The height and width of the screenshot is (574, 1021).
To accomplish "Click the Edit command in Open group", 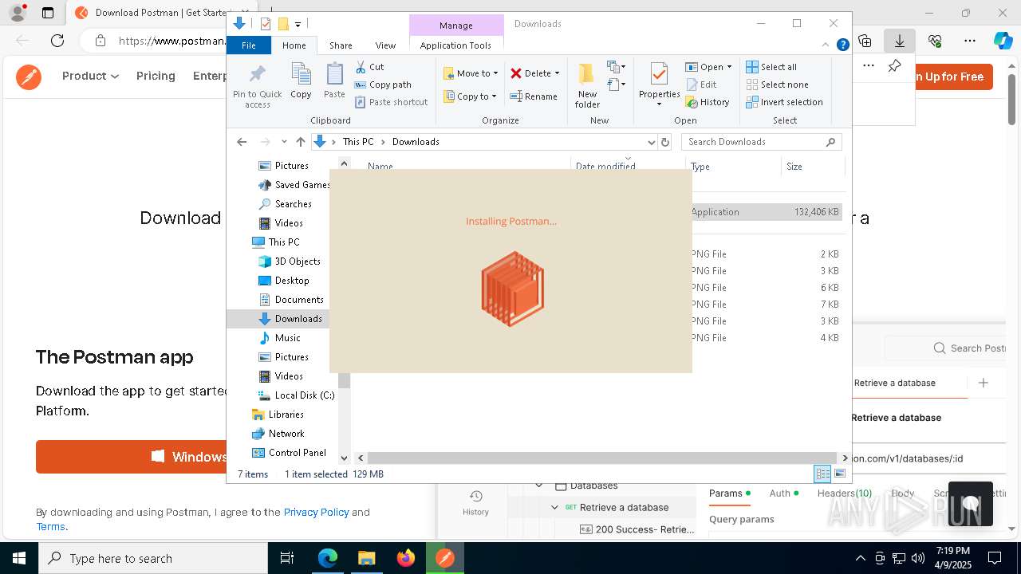I will 701,85.
